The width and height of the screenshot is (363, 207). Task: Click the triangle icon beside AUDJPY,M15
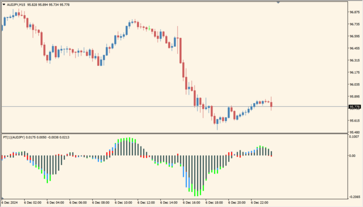4,4
